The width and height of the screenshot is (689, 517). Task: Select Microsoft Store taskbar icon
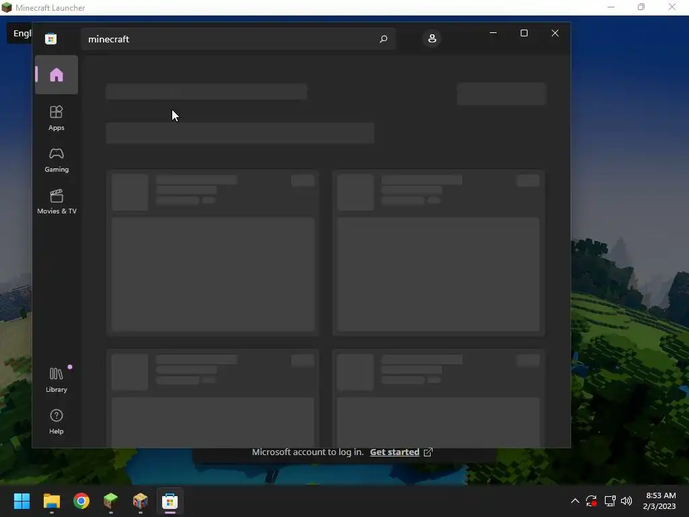coord(170,501)
